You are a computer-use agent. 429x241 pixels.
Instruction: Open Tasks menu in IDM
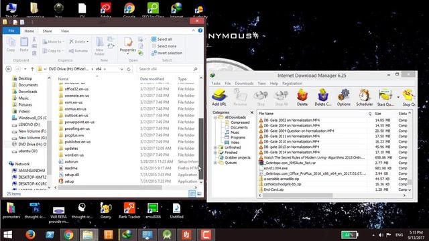coord(216,83)
